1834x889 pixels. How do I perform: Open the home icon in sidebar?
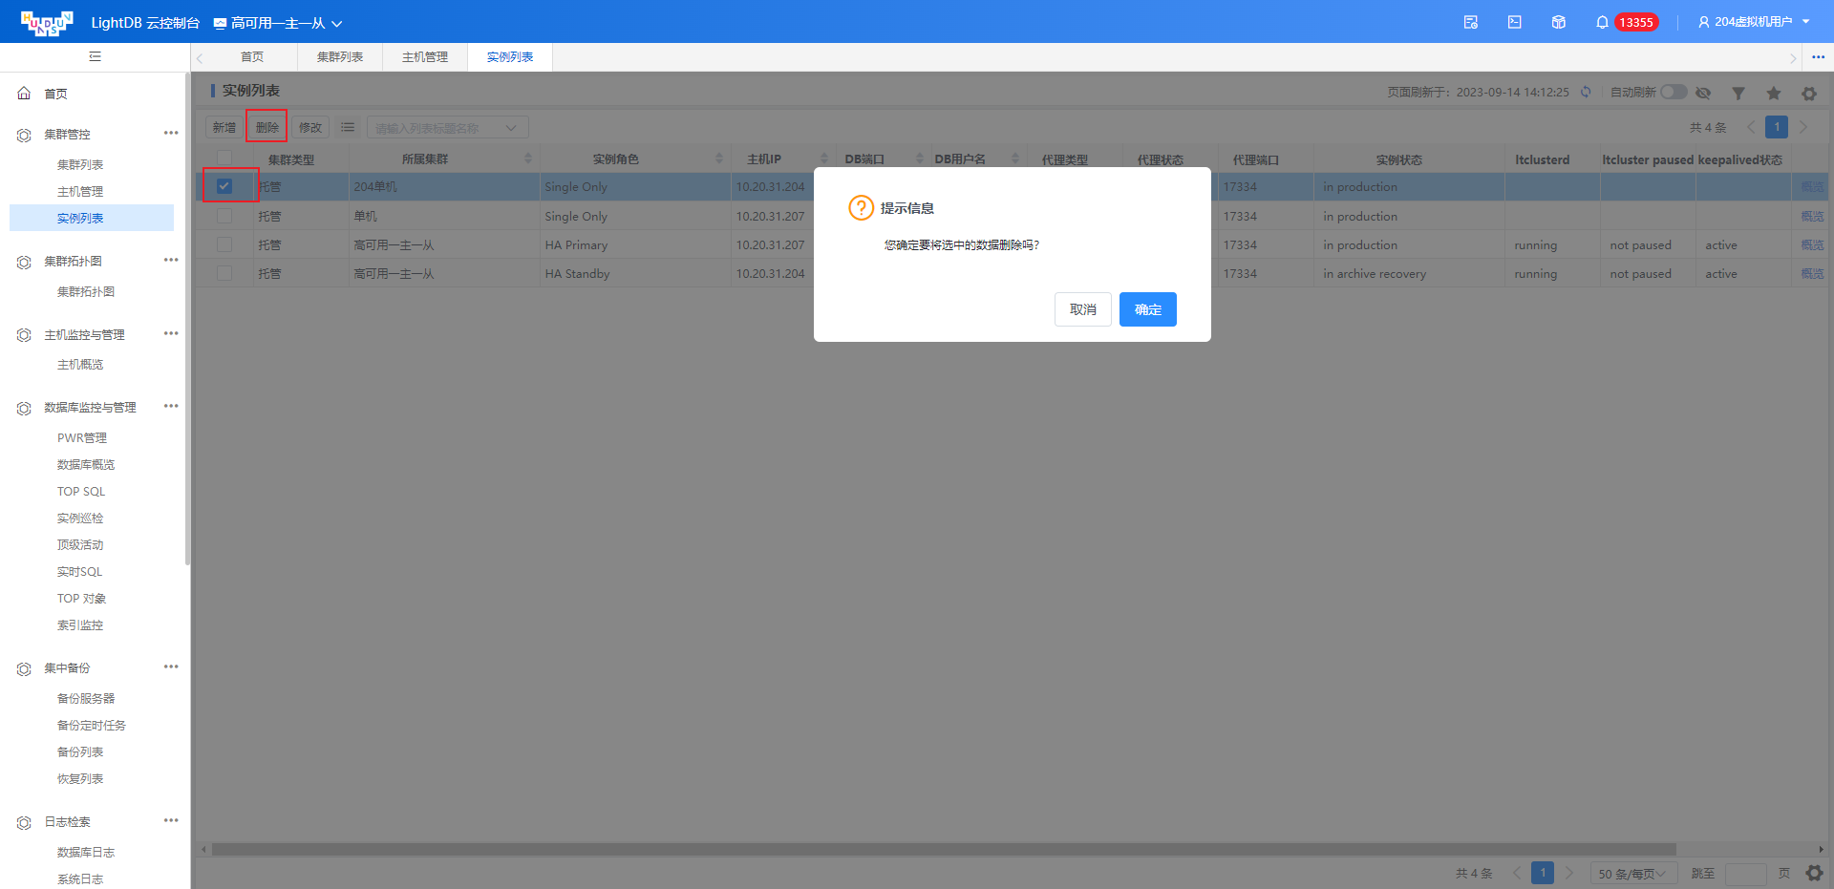24,94
